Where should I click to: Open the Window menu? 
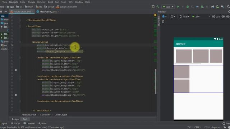pos(79,2)
